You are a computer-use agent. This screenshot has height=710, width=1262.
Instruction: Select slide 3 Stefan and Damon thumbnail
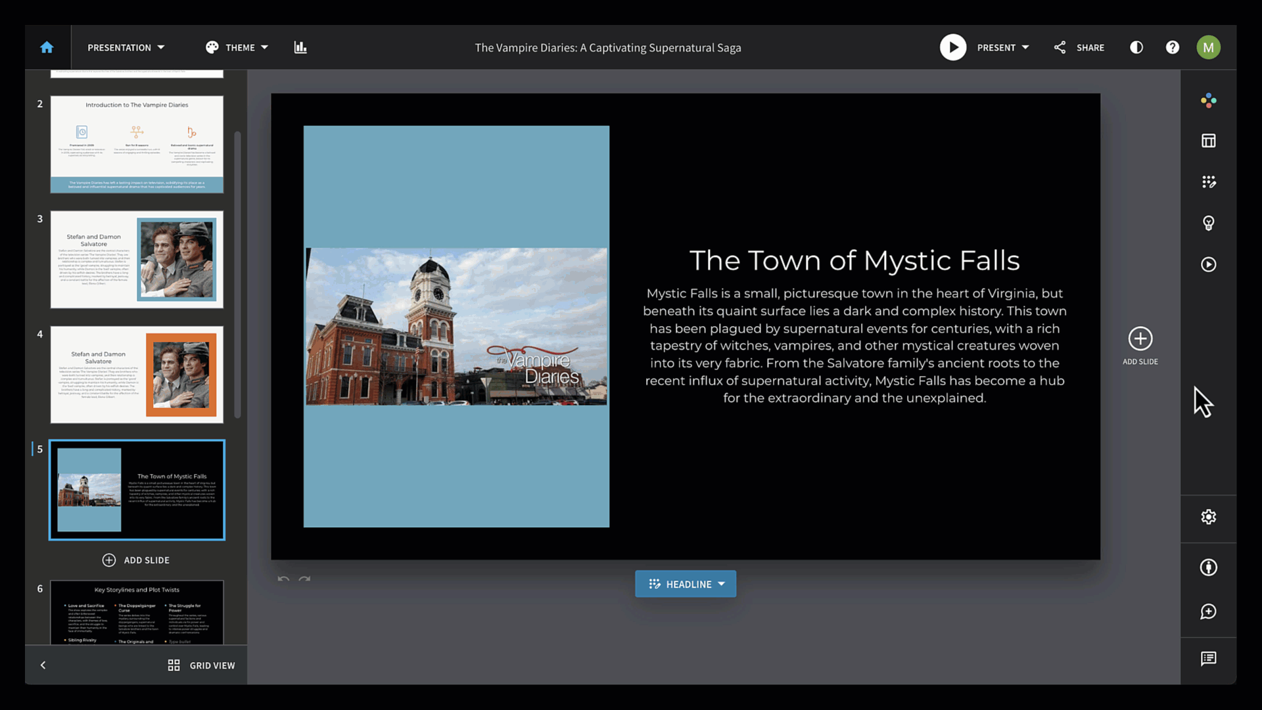coord(137,260)
